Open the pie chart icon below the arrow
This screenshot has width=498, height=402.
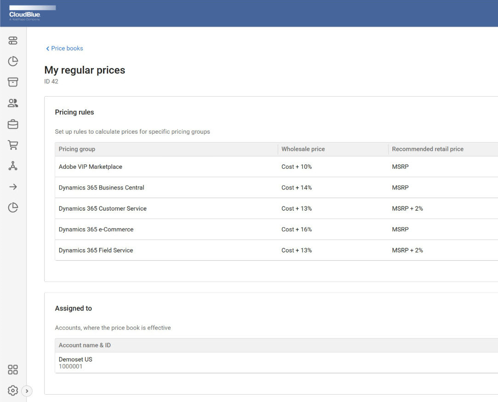coord(13,208)
